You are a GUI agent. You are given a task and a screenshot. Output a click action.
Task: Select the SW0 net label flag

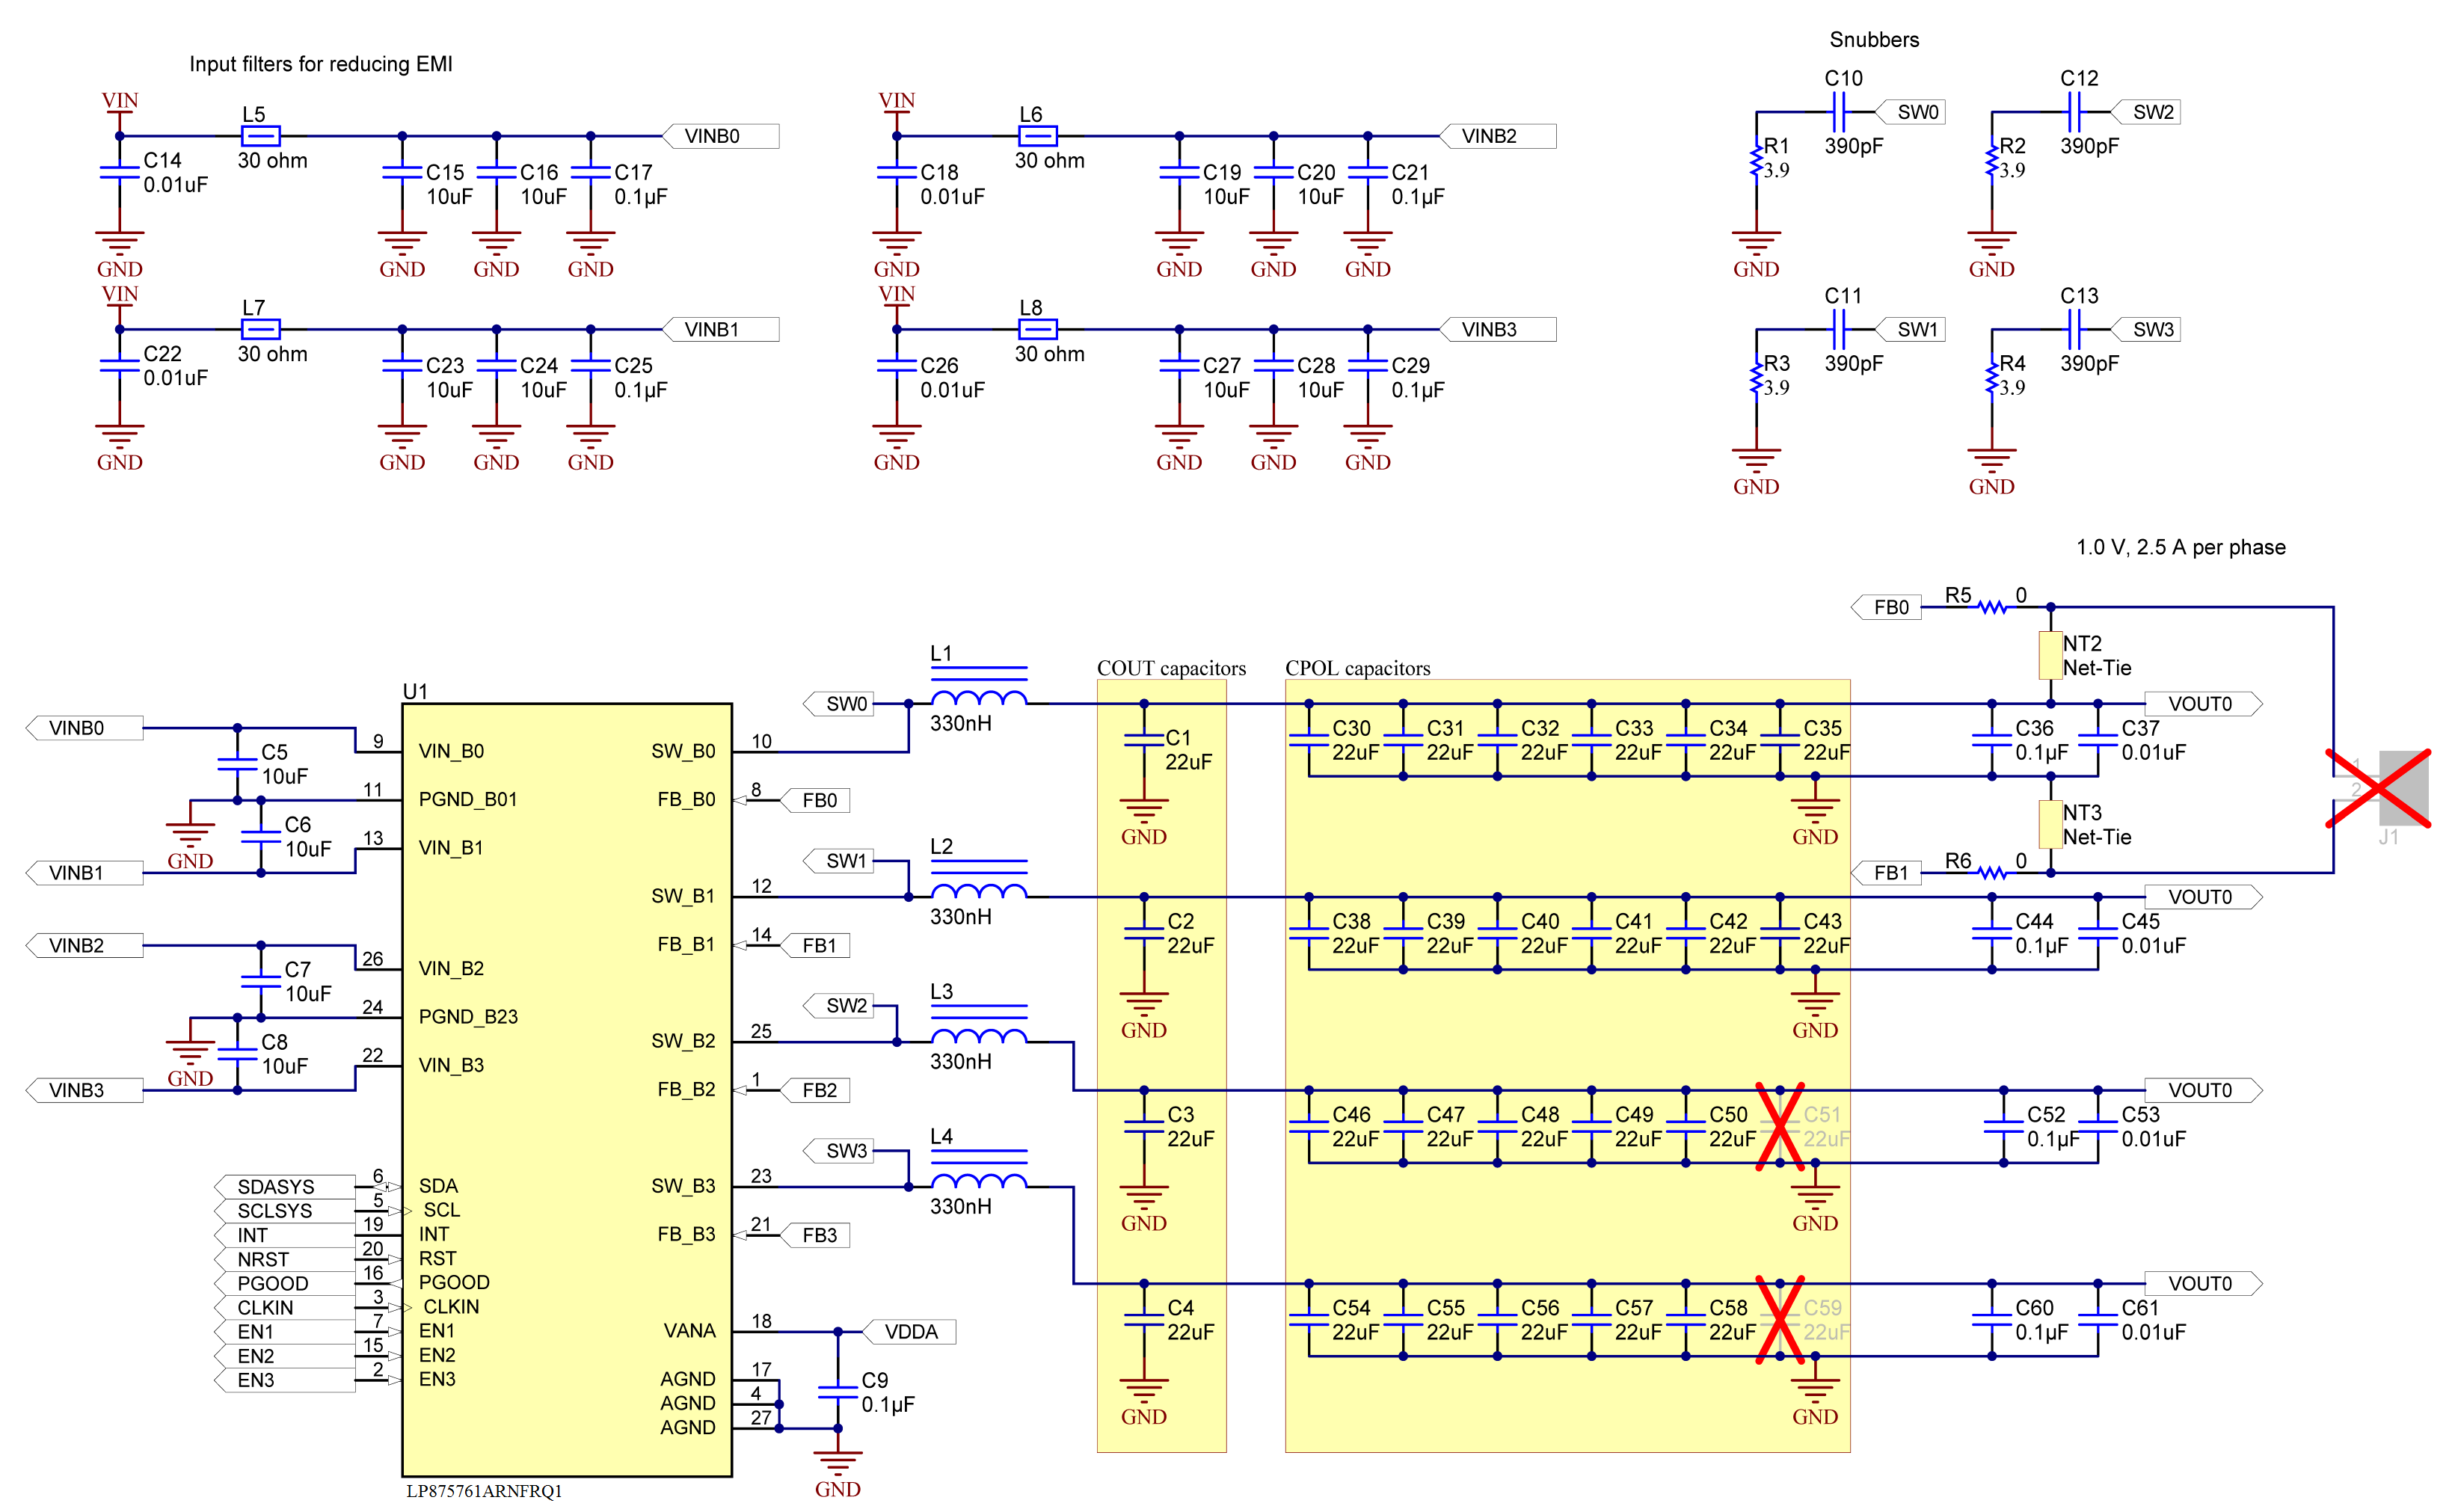840,703
